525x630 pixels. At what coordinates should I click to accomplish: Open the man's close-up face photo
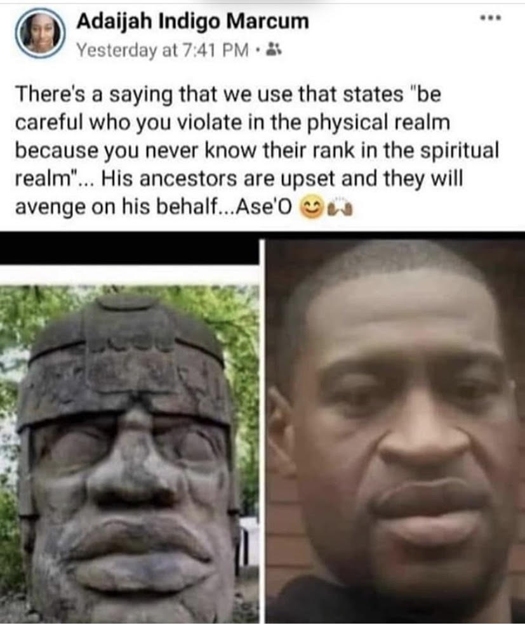[x=395, y=431]
